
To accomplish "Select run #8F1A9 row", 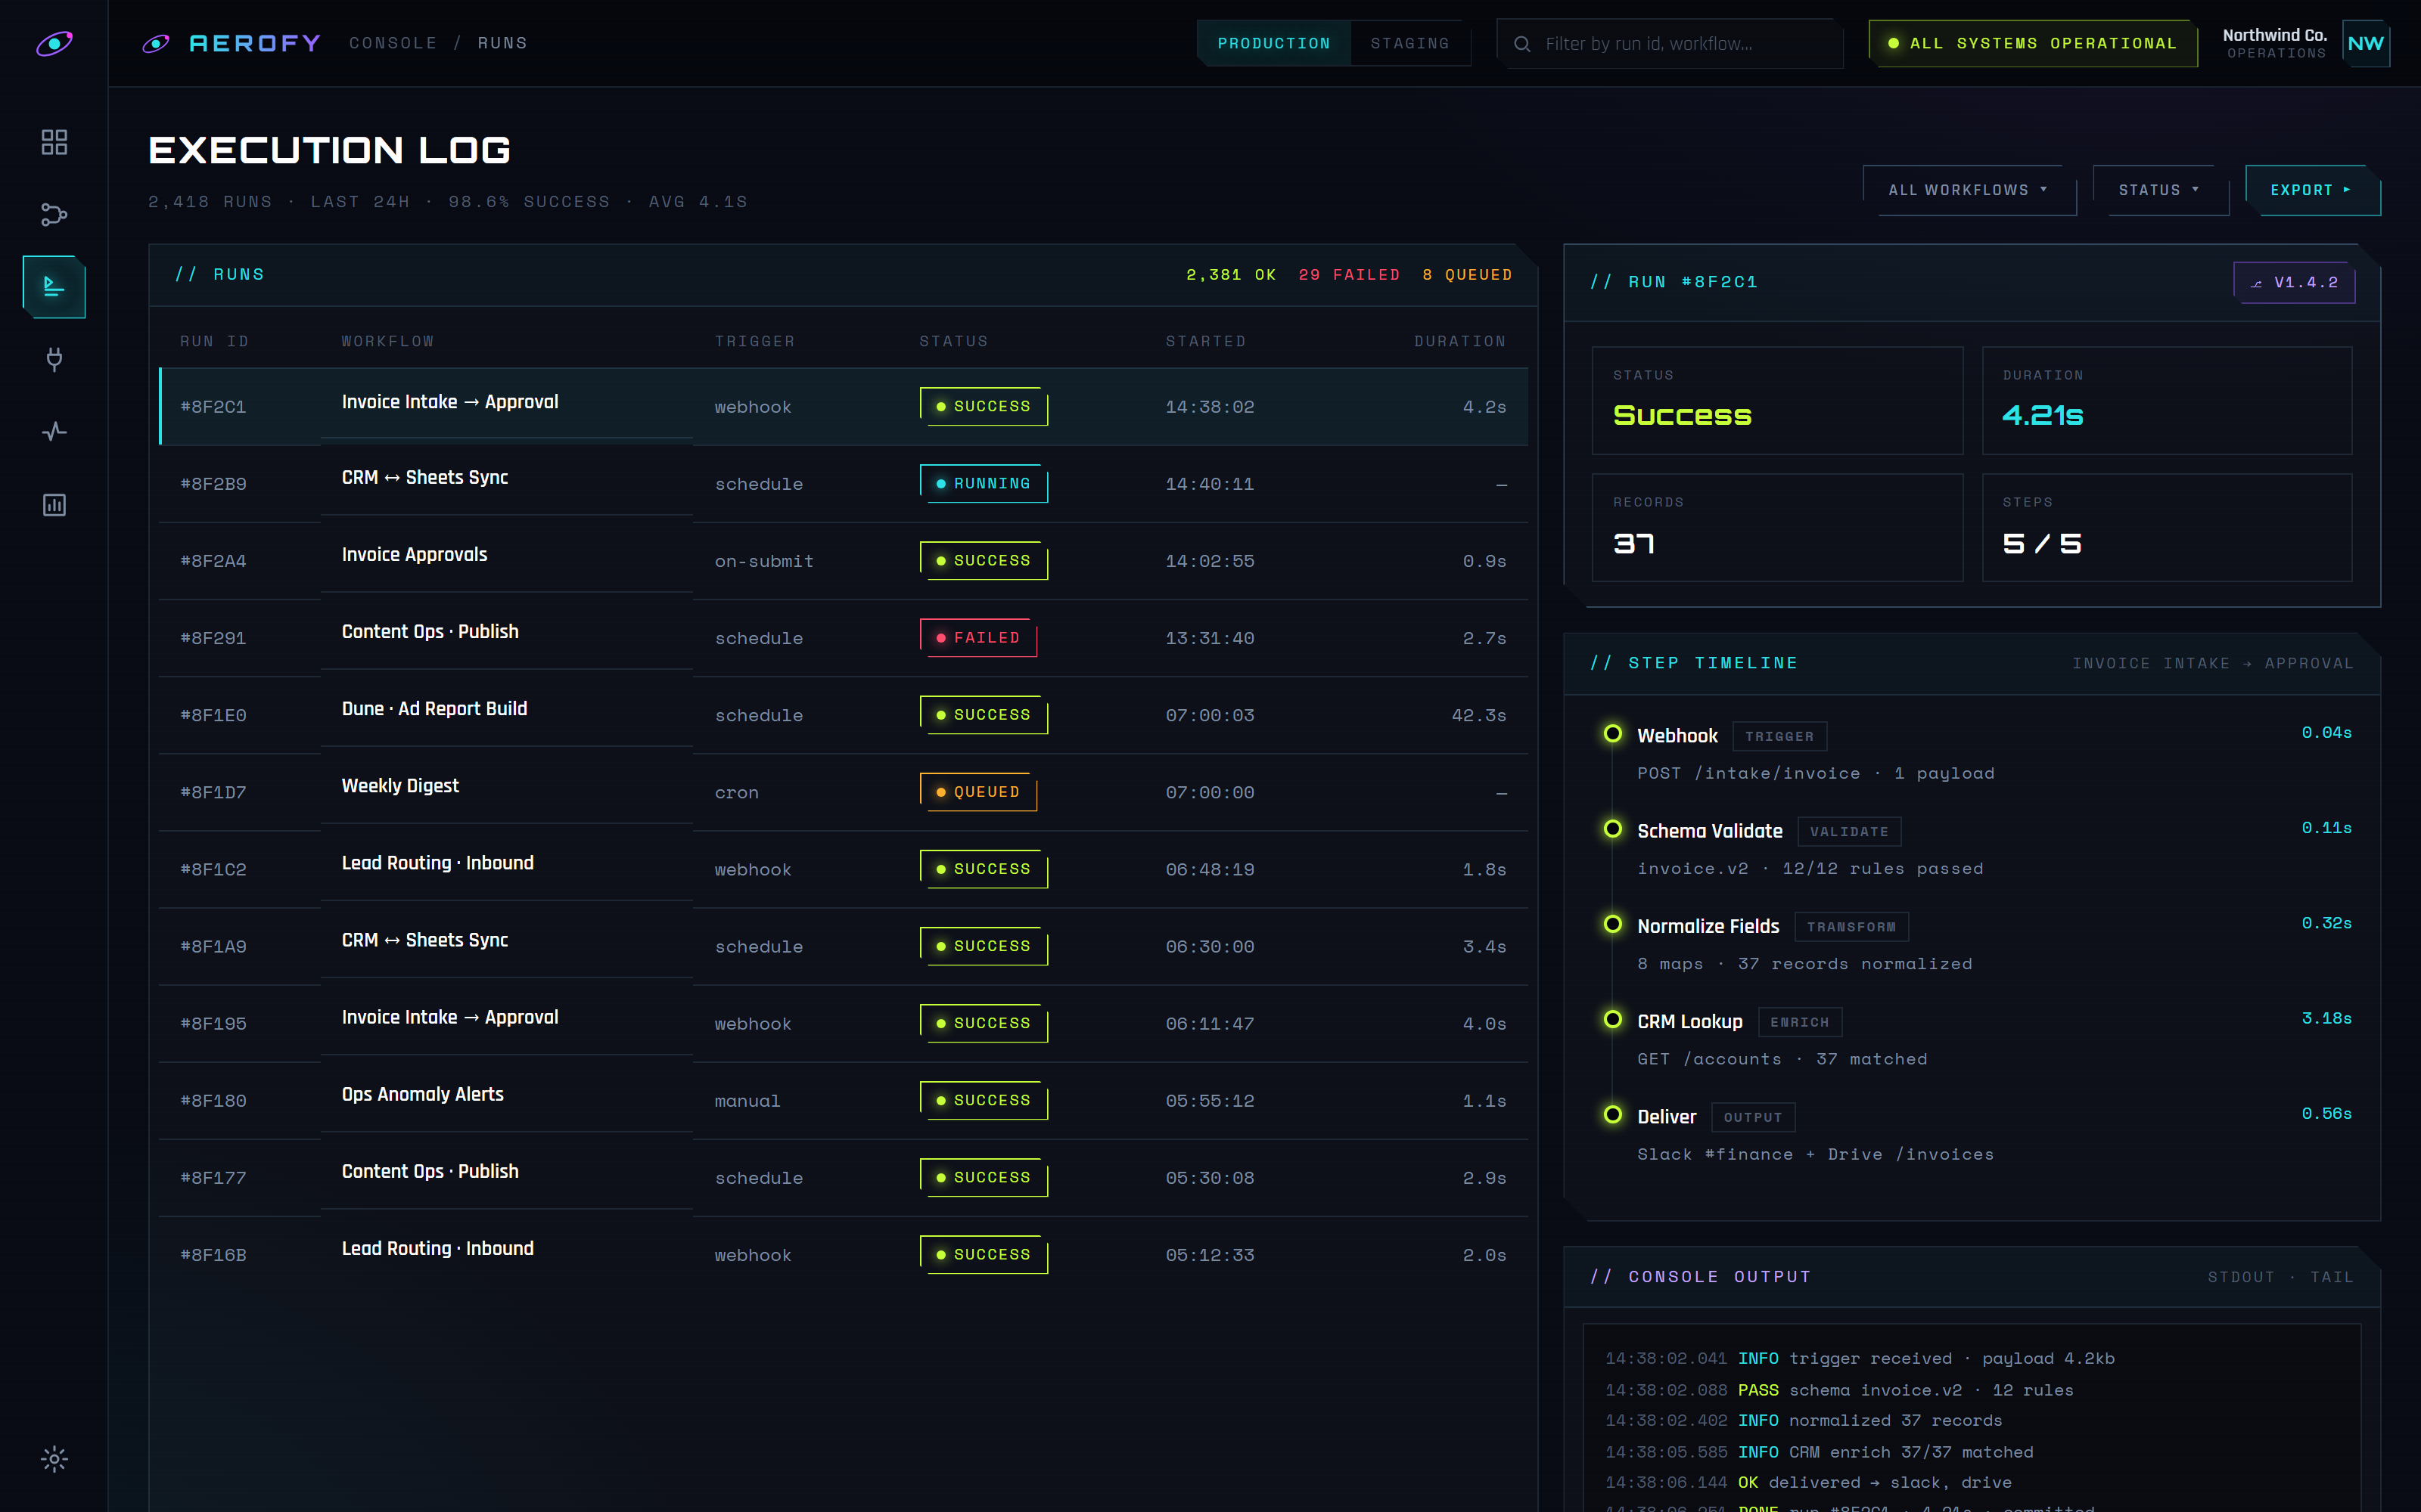I will pos(844,946).
